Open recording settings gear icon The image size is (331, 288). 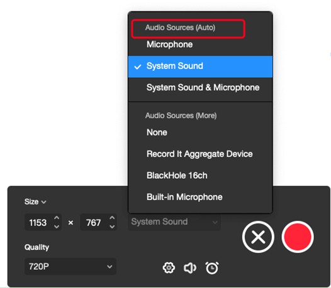tap(169, 268)
